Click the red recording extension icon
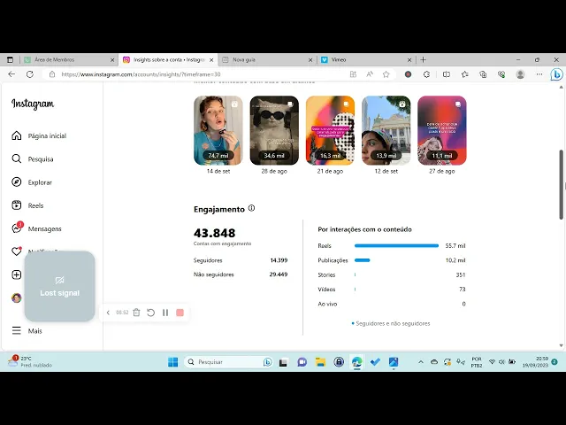566x425 pixels. (408, 74)
